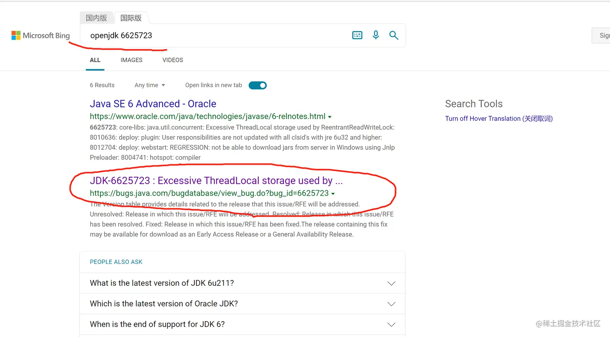610x337 pixels.
Task: Expand 'What is the latest version of JDK 6u211?'
Action: tap(391, 283)
